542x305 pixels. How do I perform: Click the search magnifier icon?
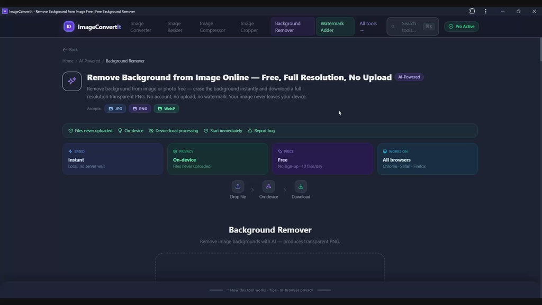[x=393, y=26]
